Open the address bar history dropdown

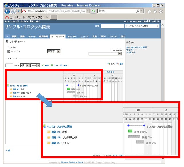click(87, 11)
